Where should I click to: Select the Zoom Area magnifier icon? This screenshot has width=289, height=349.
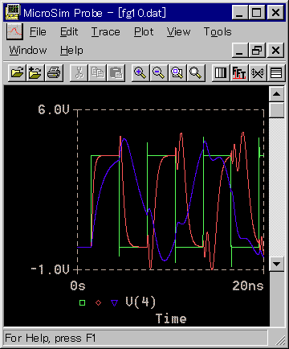177,72
